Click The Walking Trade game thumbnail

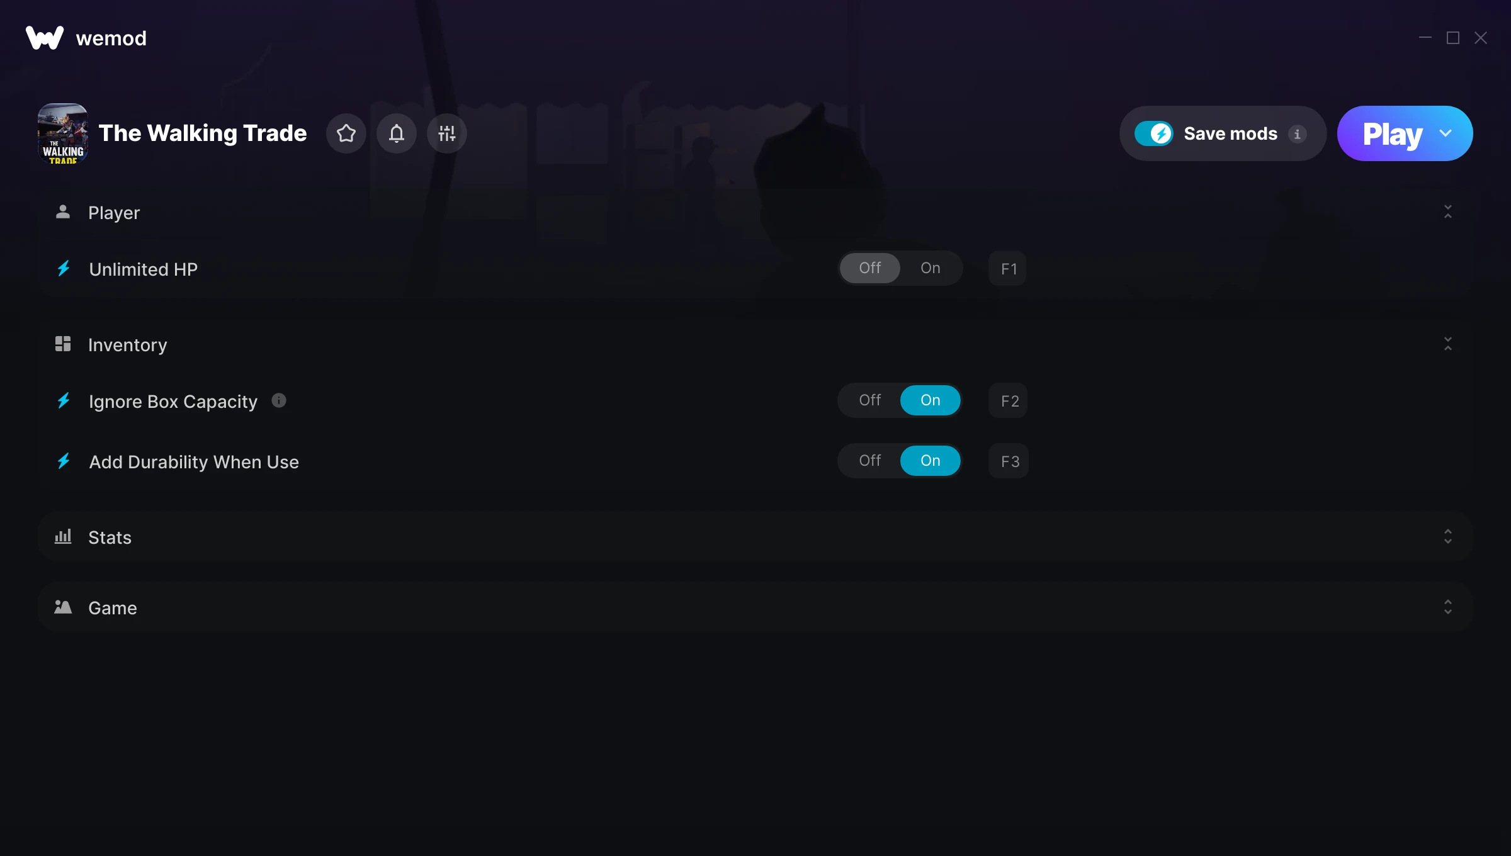tap(63, 133)
